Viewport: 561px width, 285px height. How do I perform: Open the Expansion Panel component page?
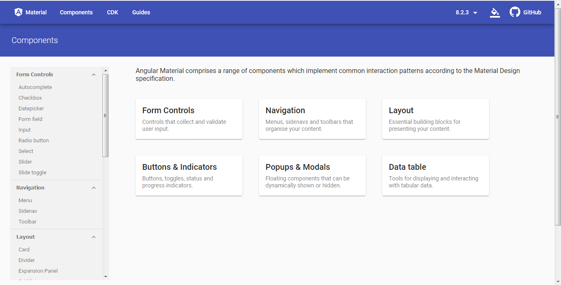click(x=38, y=271)
